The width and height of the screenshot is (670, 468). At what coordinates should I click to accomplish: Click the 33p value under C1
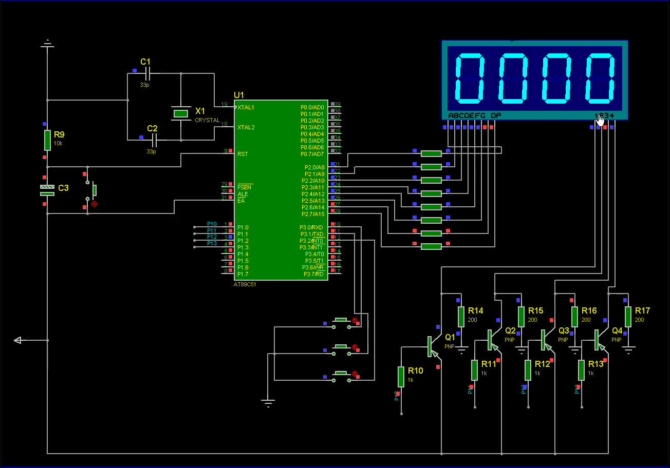click(x=144, y=85)
